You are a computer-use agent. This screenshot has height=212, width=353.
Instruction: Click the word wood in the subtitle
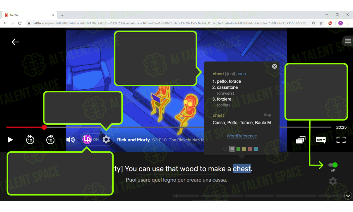pos(189,169)
